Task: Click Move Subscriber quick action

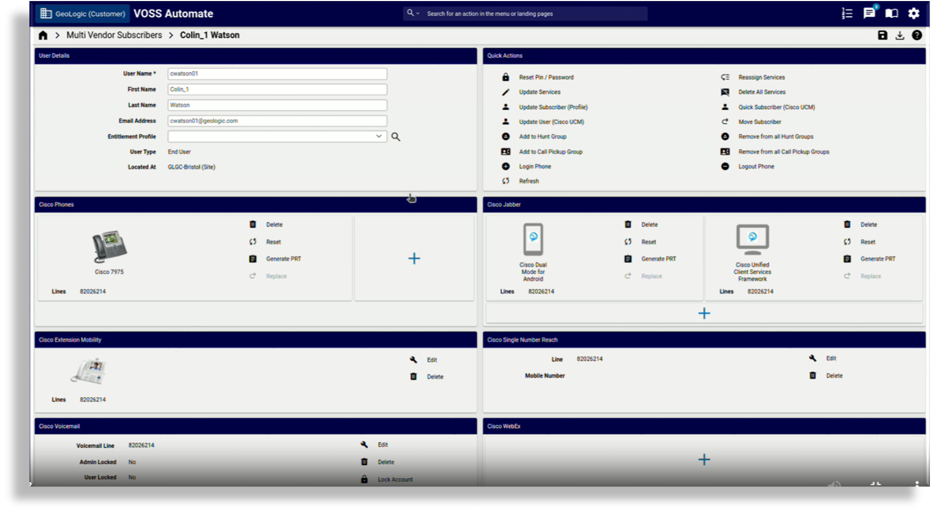Action: coord(759,122)
